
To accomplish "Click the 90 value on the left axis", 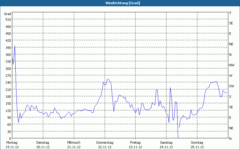I will click(9, 118).
